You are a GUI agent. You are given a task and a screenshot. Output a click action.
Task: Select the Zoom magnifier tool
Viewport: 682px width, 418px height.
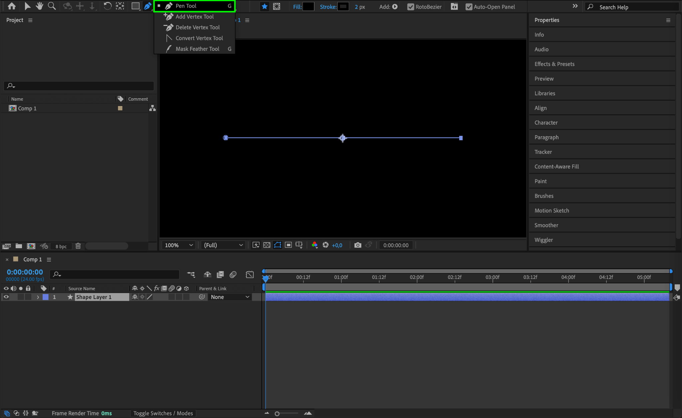coord(52,6)
